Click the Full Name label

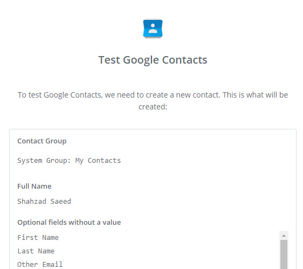(x=35, y=186)
